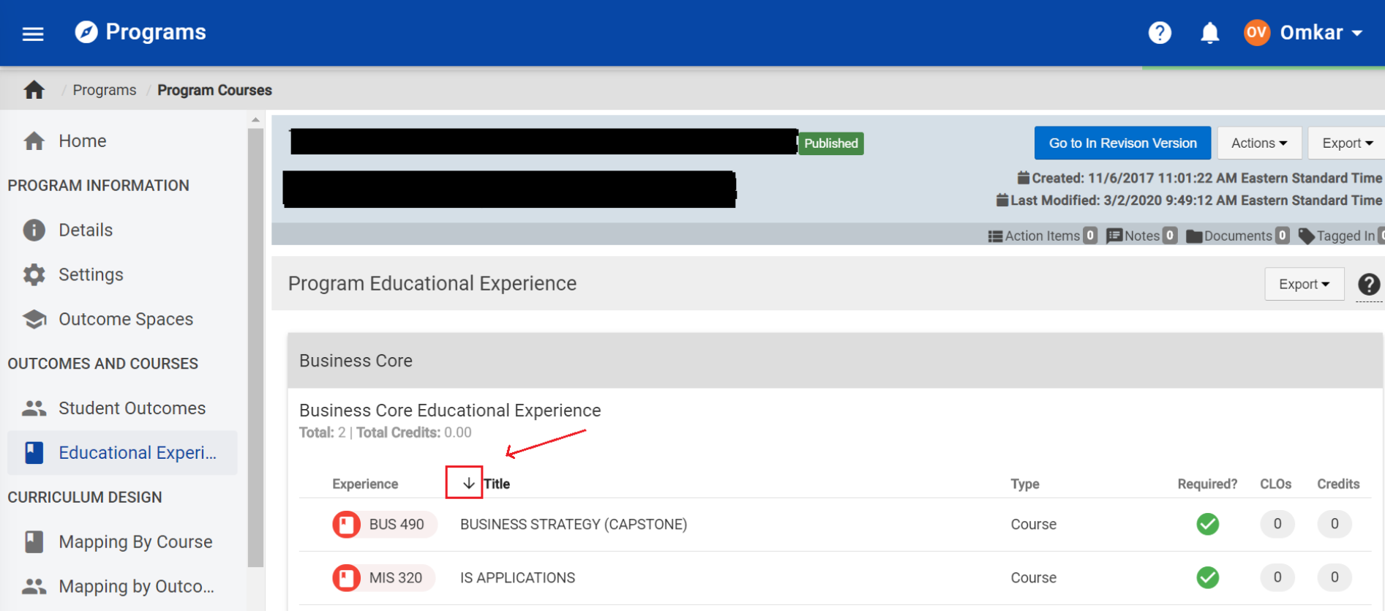The width and height of the screenshot is (1385, 611).
Task: Open the Omkar user dropdown
Action: coord(1321,33)
